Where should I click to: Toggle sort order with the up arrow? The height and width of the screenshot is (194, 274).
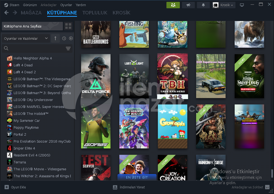55,38
